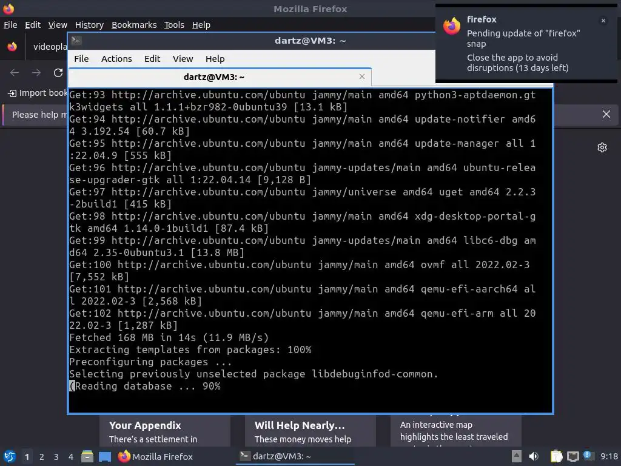
Task: Click the 9:18 clock in the panel
Action: click(609, 456)
